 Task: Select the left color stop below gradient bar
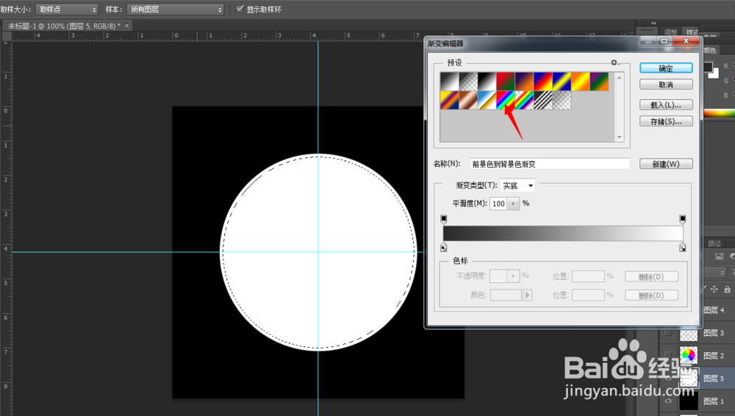(x=443, y=247)
